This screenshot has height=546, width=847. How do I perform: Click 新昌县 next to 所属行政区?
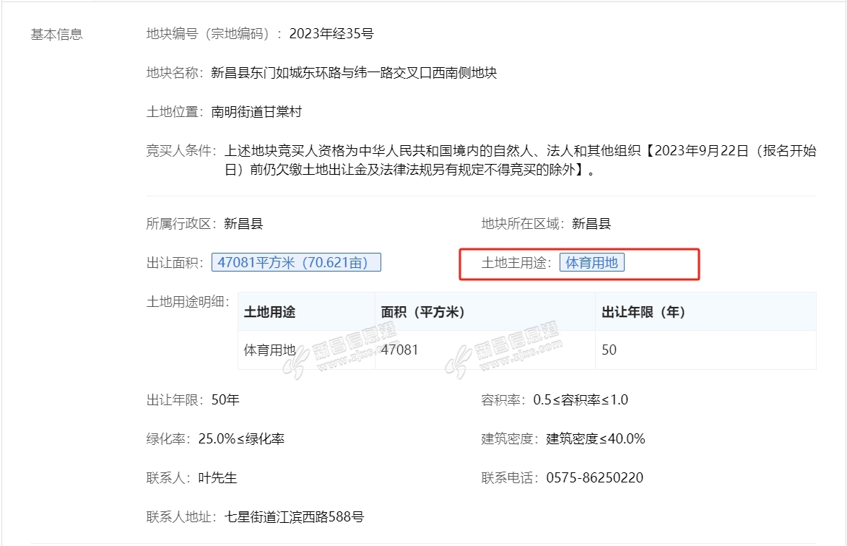[x=243, y=223]
